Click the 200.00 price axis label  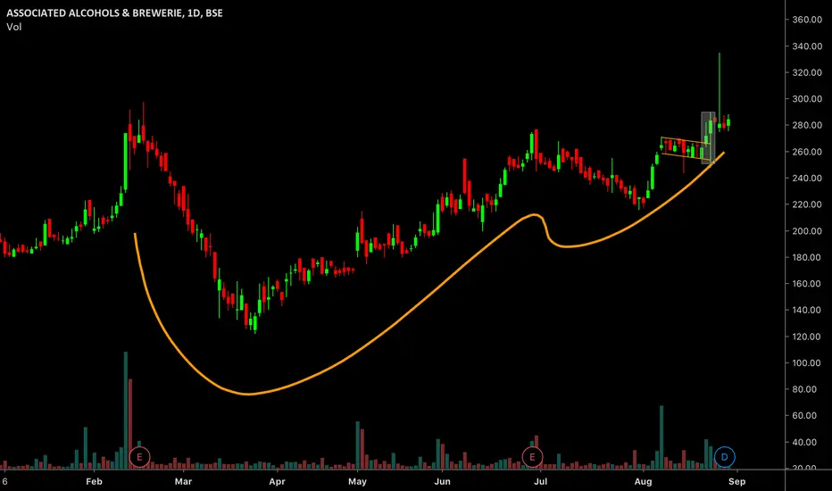(806, 231)
